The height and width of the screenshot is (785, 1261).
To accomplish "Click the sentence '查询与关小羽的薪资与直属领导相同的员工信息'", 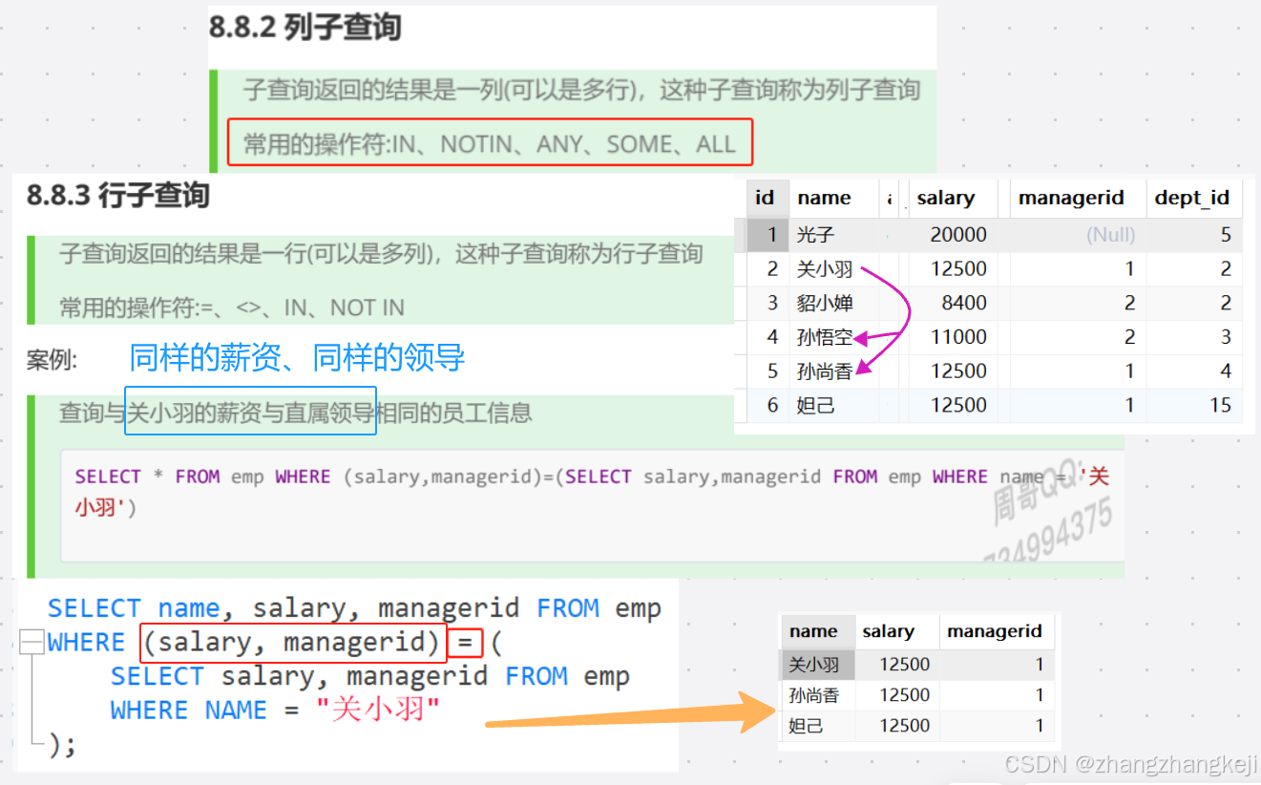I will click(x=296, y=414).
